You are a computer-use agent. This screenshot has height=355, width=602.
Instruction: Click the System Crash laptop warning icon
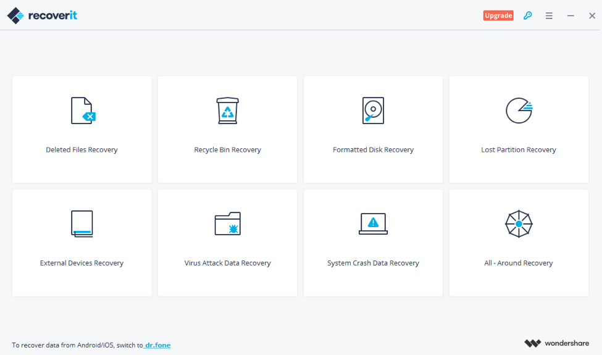click(x=373, y=223)
